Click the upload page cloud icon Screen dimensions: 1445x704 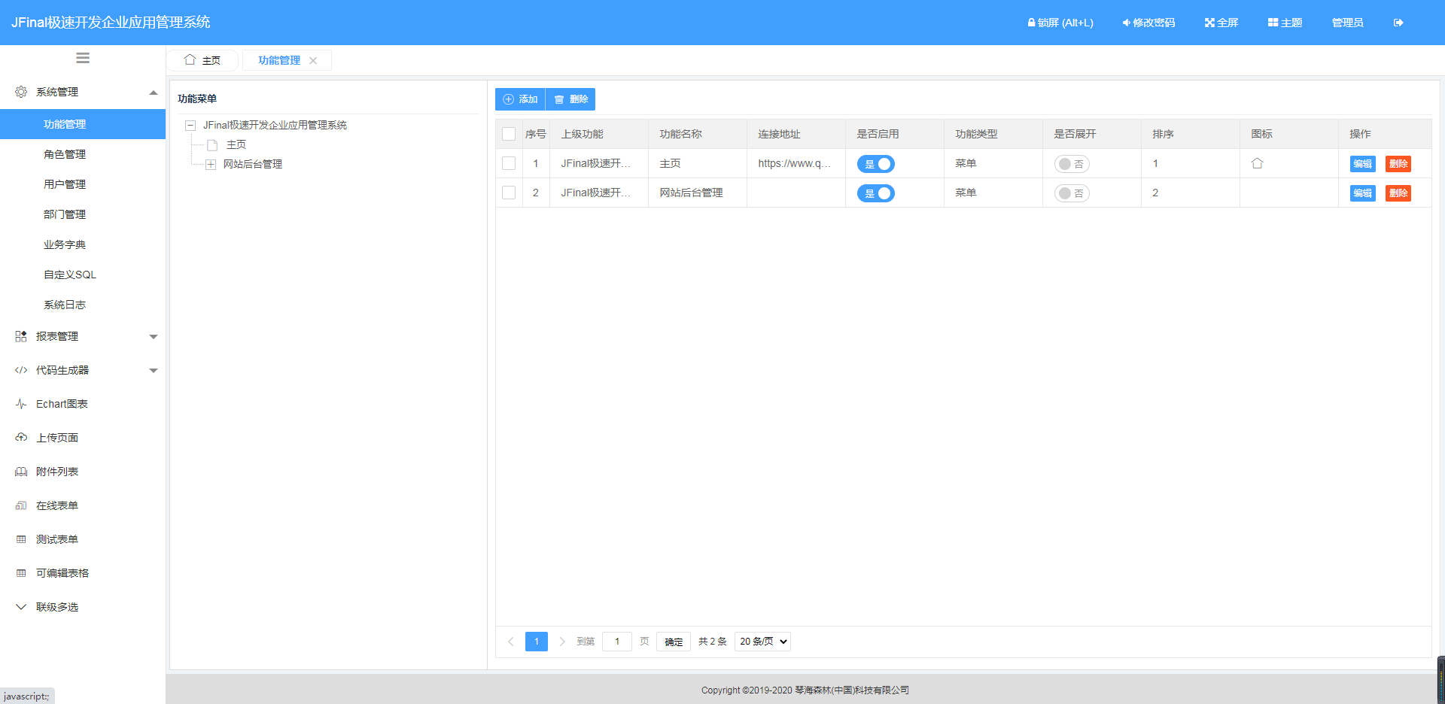coord(21,438)
